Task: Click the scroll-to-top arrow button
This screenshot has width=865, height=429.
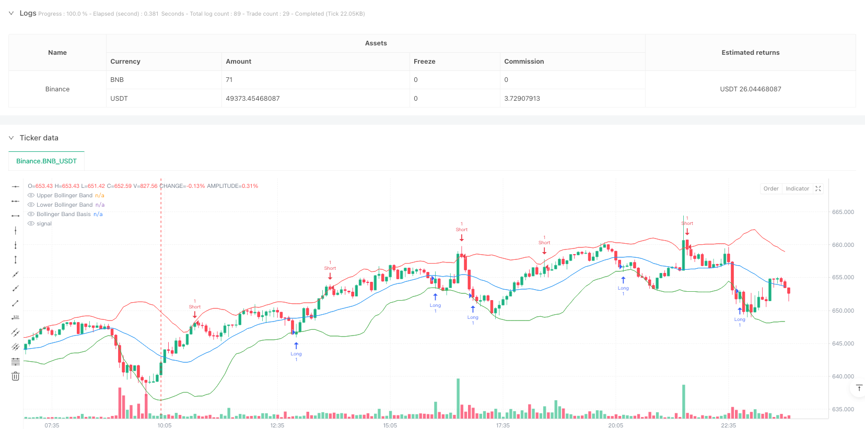Action: pyautogui.click(x=859, y=388)
